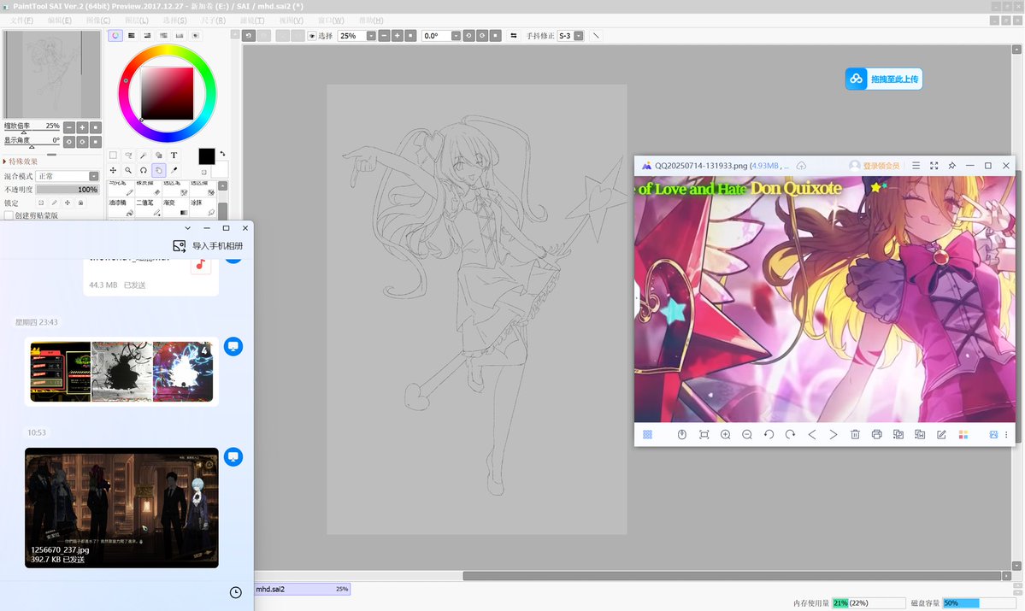Click the drag-here-to-upload cloud button
This screenshot has width=1025, height=611.
coord(884,79)
